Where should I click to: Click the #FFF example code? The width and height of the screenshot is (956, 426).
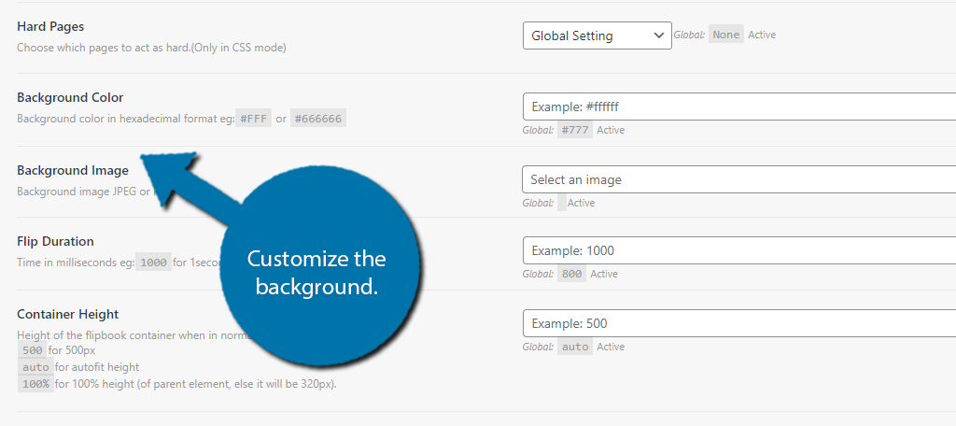tap(254, 119)
